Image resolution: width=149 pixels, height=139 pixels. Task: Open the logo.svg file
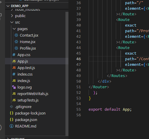click(x=25, y=87)
